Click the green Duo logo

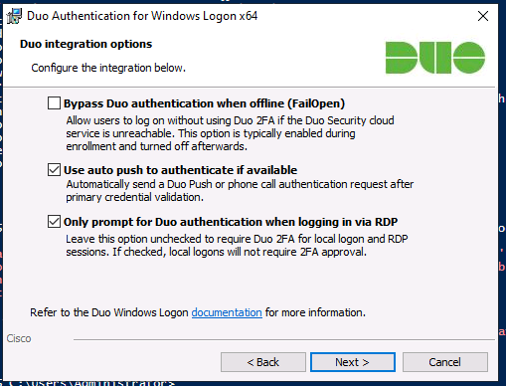(x=435, y=58)
